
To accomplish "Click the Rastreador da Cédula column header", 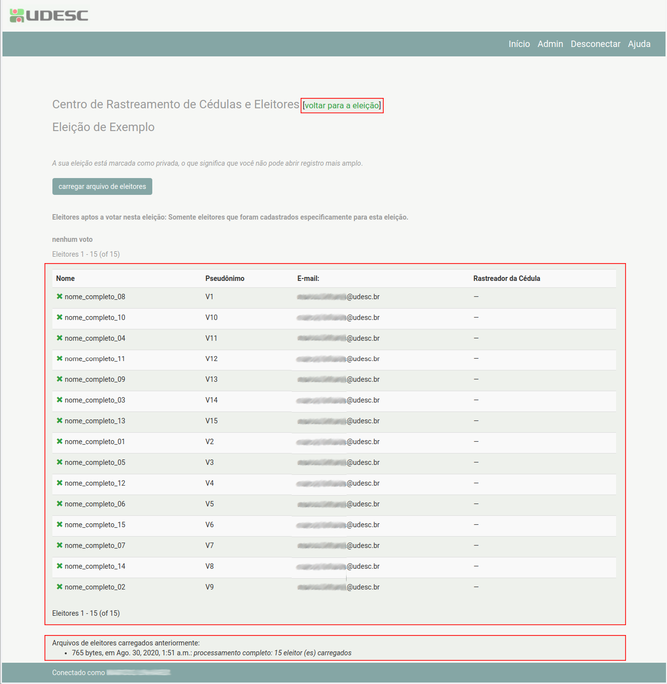I will point(506,278).
